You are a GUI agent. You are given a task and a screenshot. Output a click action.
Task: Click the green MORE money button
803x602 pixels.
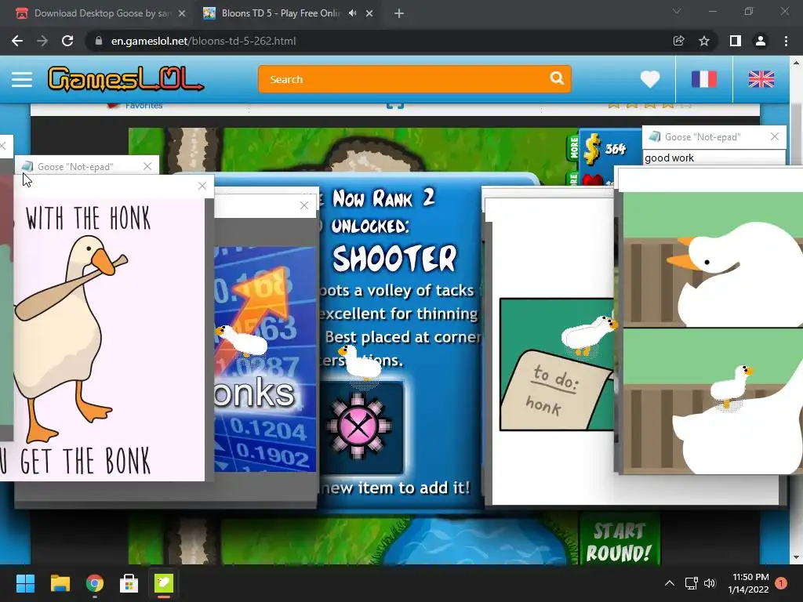pos(573,148)
